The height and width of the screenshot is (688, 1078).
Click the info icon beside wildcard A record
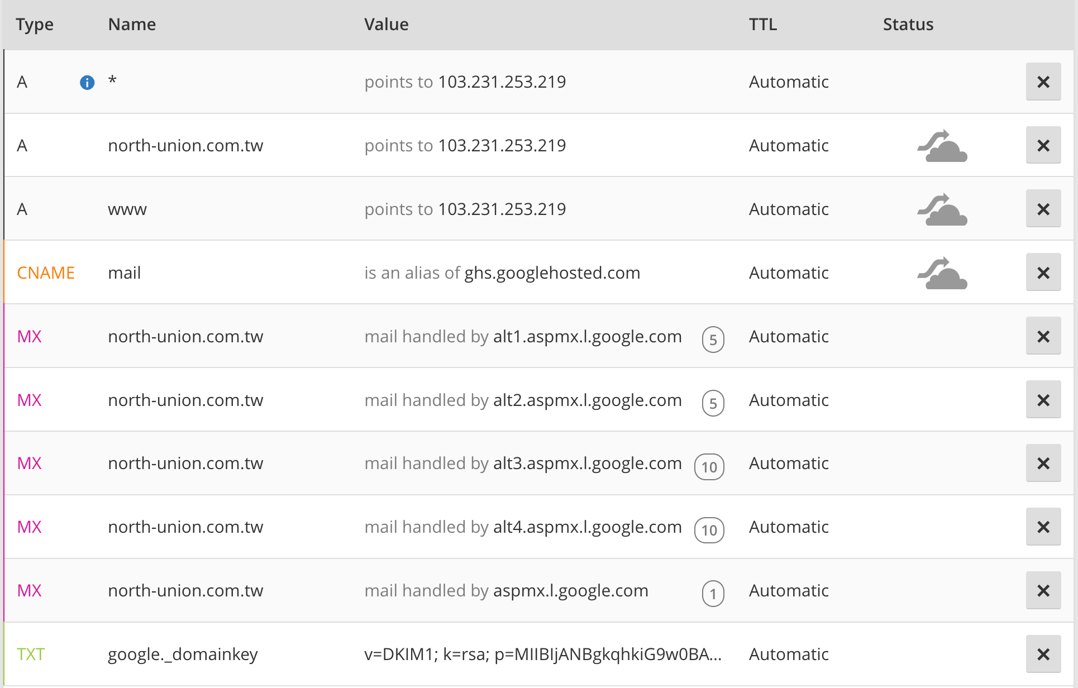point(87,83)
